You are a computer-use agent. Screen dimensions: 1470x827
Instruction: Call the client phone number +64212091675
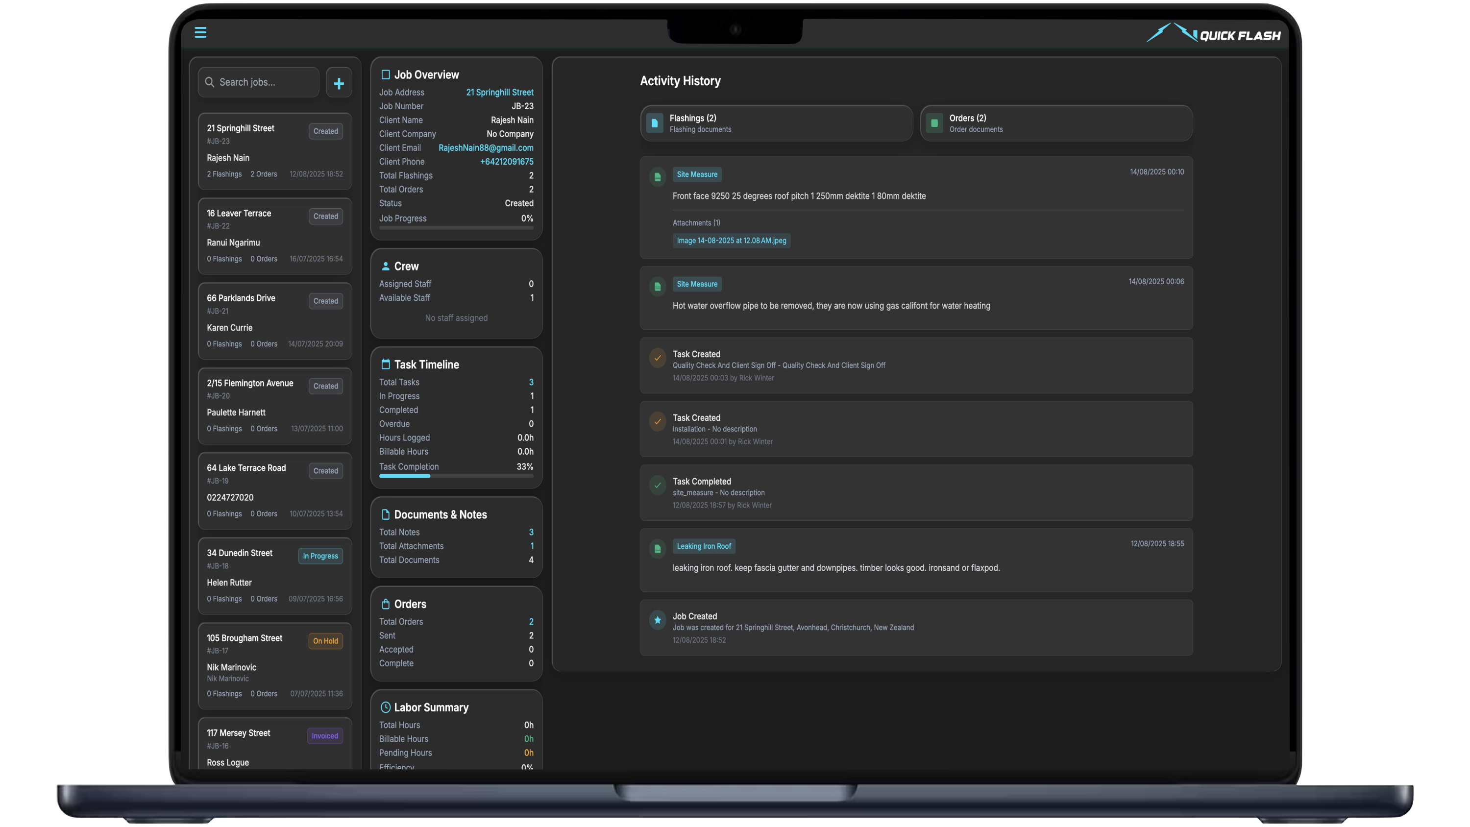click(x=507, y=162)
